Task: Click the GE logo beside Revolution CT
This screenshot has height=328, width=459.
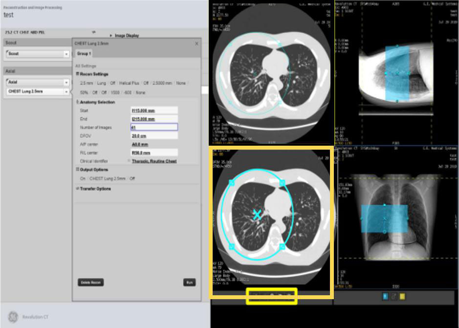Action: 13,317
